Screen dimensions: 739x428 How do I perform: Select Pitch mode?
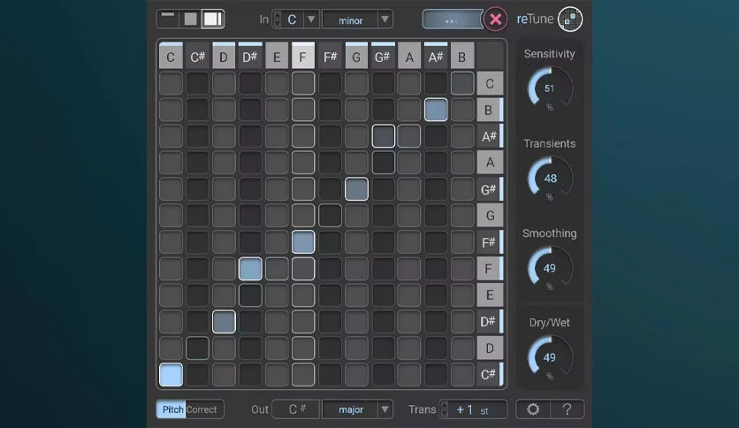171,409
